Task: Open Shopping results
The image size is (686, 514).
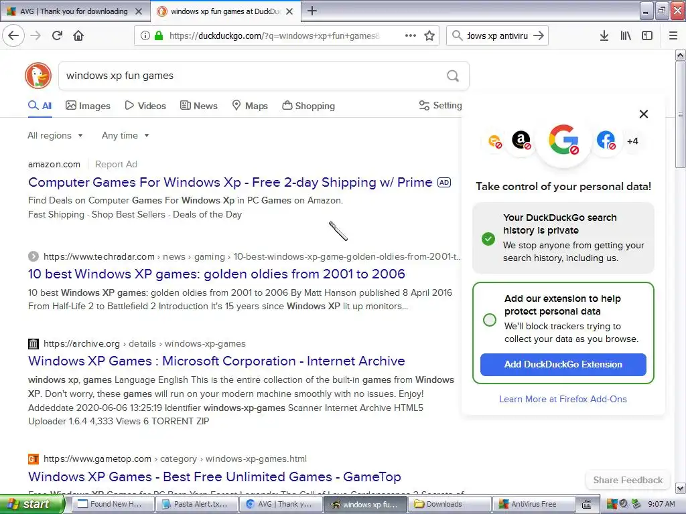Action: click(308, 105)
